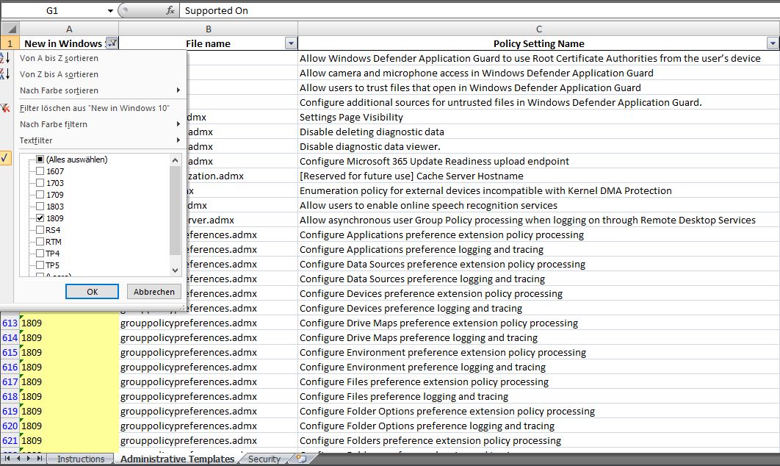Select column B header

pyautogui.click(x=209, y=29)
